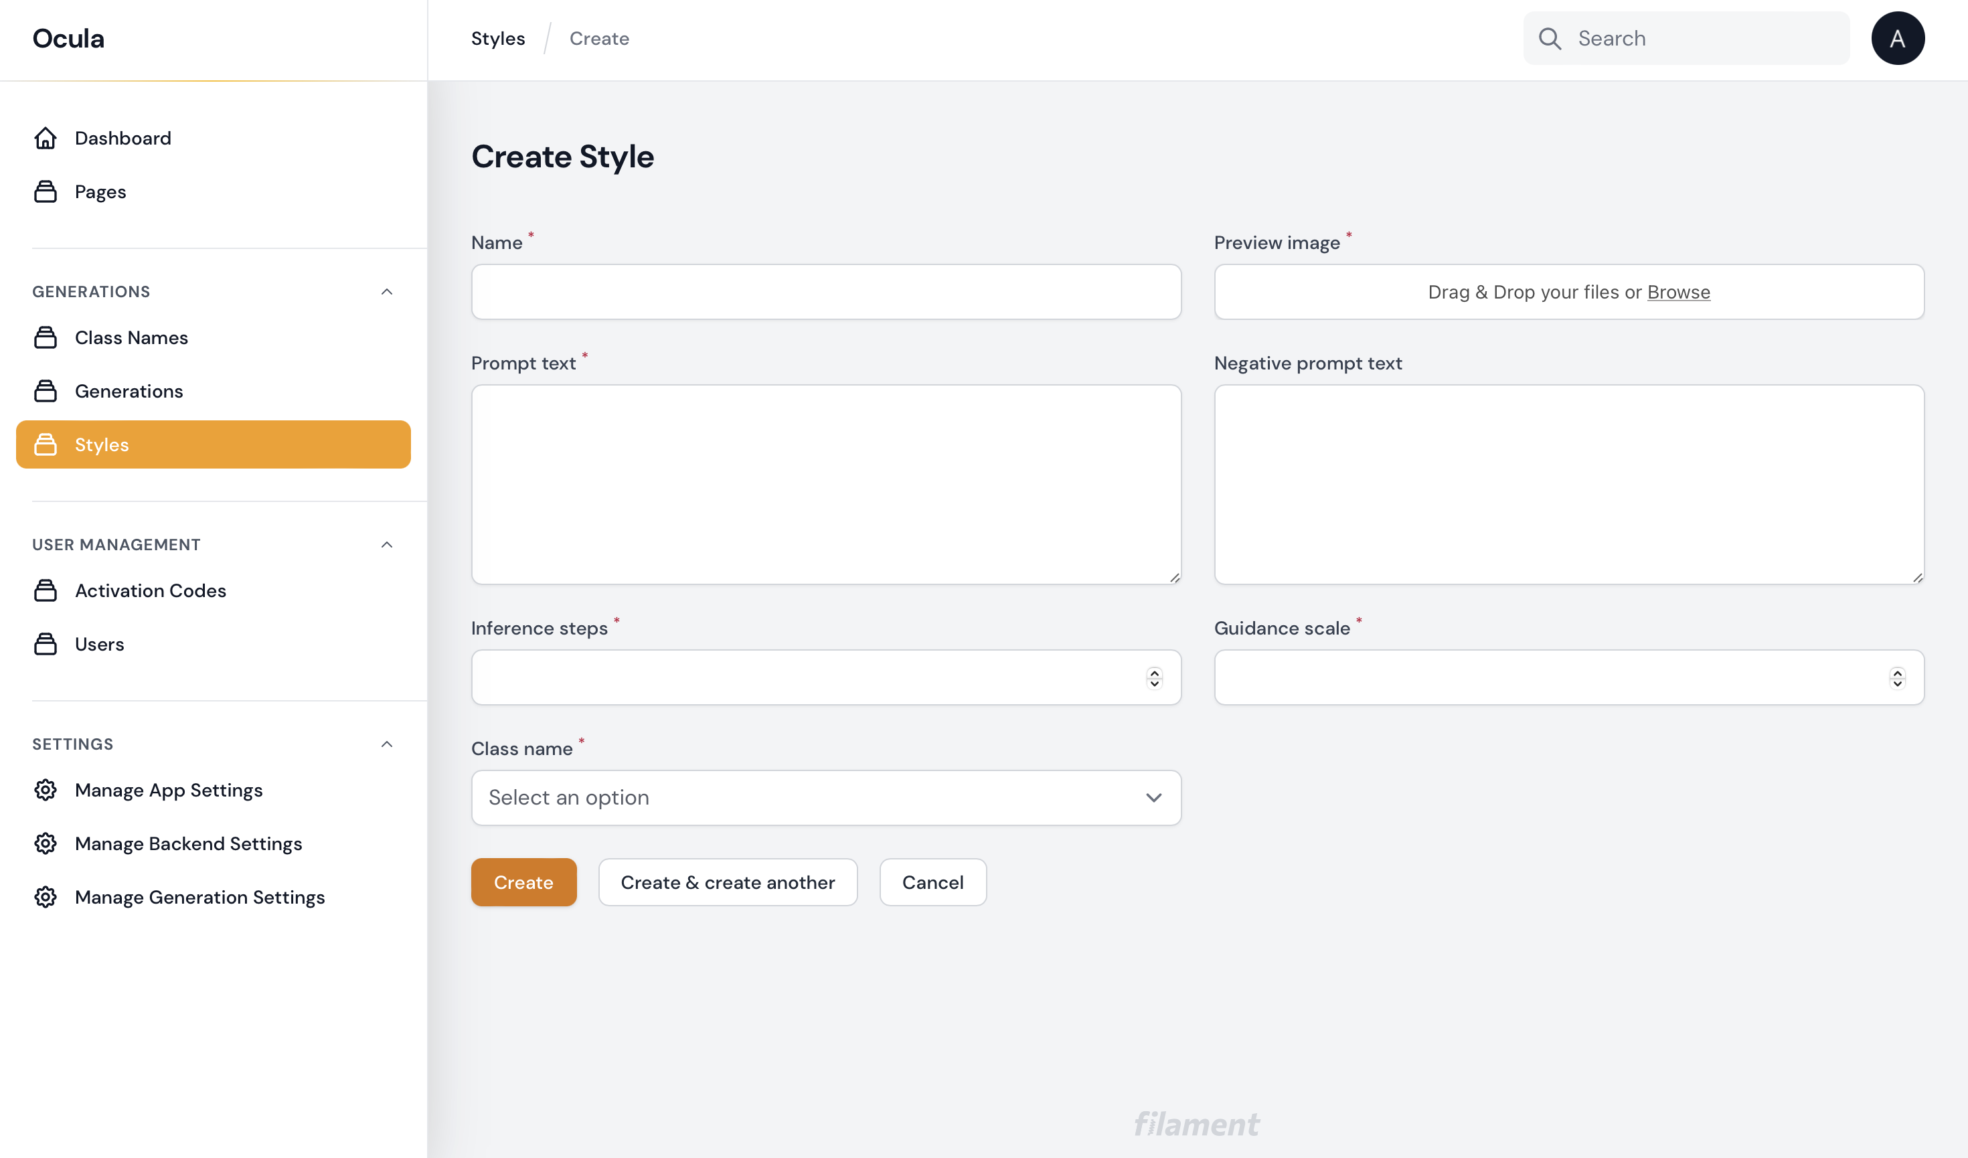Click the Ocula brand logo

coord(68,38)
